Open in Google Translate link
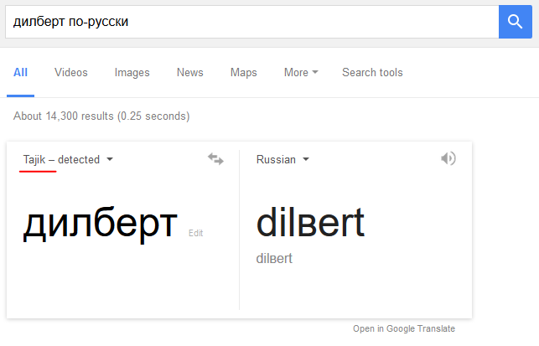Image resolution: width=539 pixels, height=346 pixels. pos(404,328)
